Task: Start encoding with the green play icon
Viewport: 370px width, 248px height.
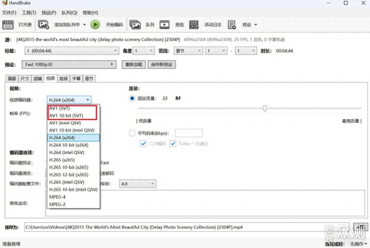Action: 95,25
